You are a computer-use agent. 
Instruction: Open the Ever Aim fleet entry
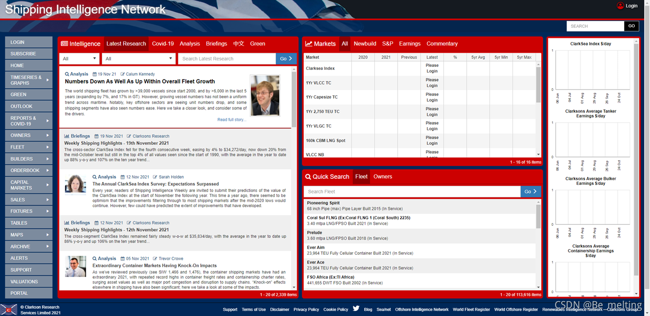coord(419,250)
